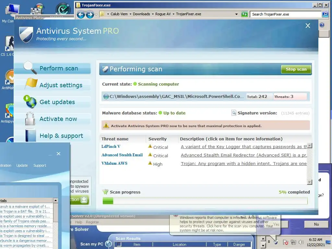Screen dimensions: 332x249
Task: Click the search magnifier button in Explorer
Action: (325, 14)
